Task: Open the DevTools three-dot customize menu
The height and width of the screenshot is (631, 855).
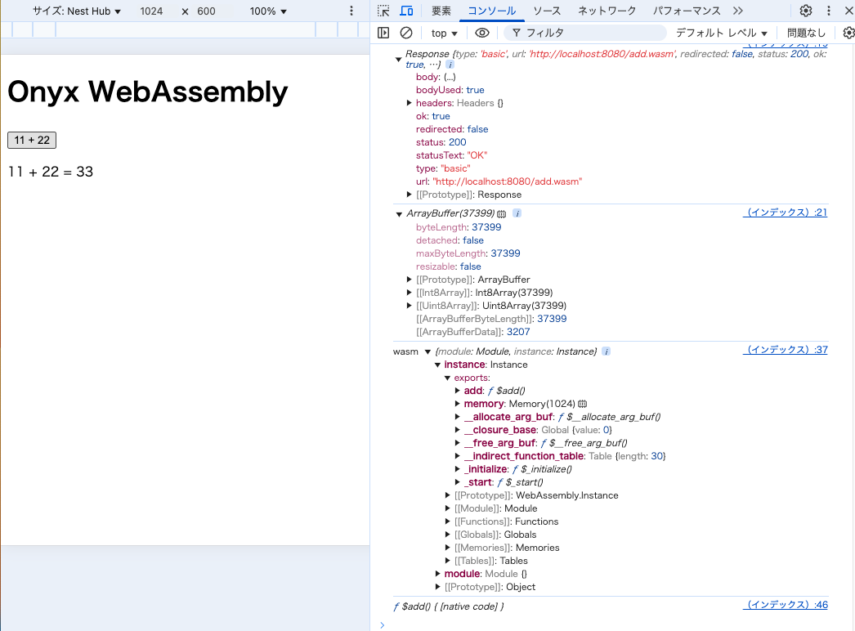Action: click(x=829, y=11)
